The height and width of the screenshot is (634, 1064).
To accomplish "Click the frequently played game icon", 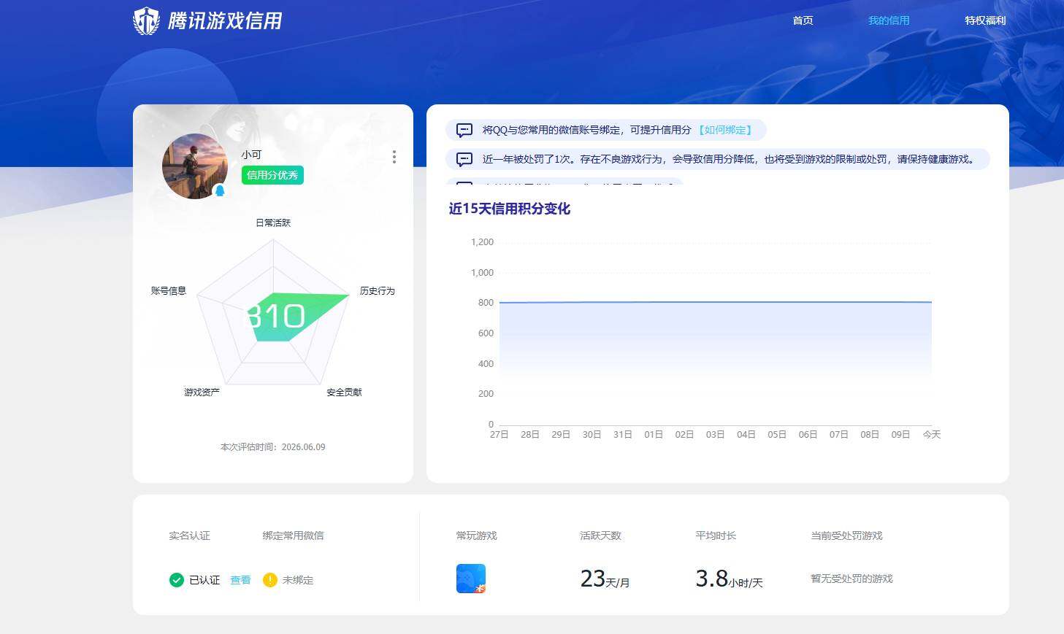I will [471, 579].
